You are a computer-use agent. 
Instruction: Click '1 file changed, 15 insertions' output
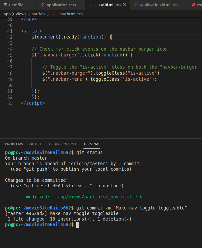click(69, 219)
